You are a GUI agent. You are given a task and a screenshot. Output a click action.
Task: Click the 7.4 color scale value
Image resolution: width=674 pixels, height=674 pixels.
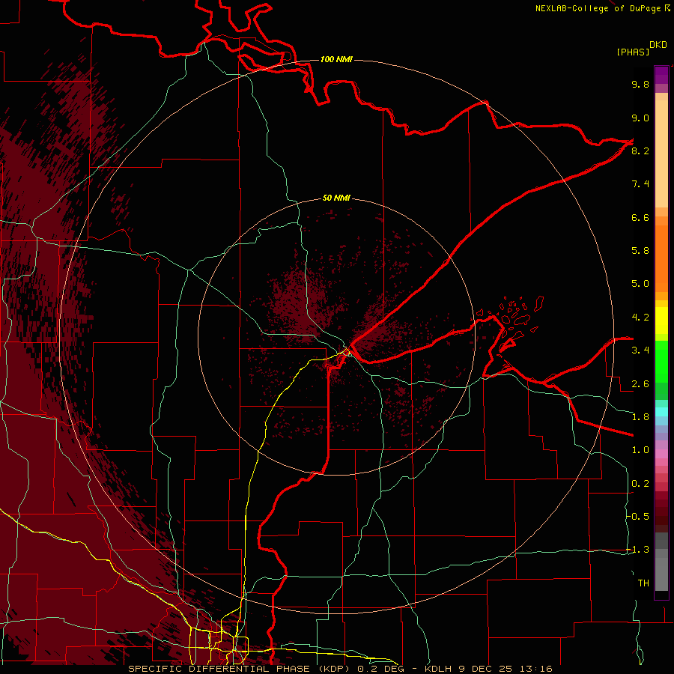coord(640,184)
